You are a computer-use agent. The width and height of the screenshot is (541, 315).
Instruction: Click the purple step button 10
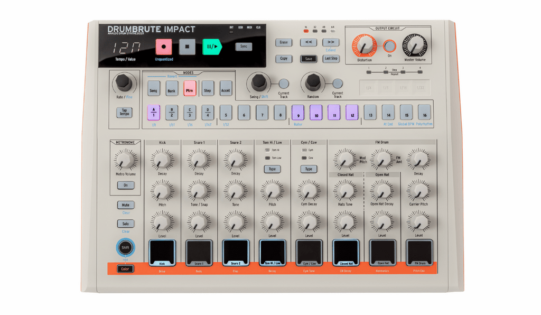316,113
